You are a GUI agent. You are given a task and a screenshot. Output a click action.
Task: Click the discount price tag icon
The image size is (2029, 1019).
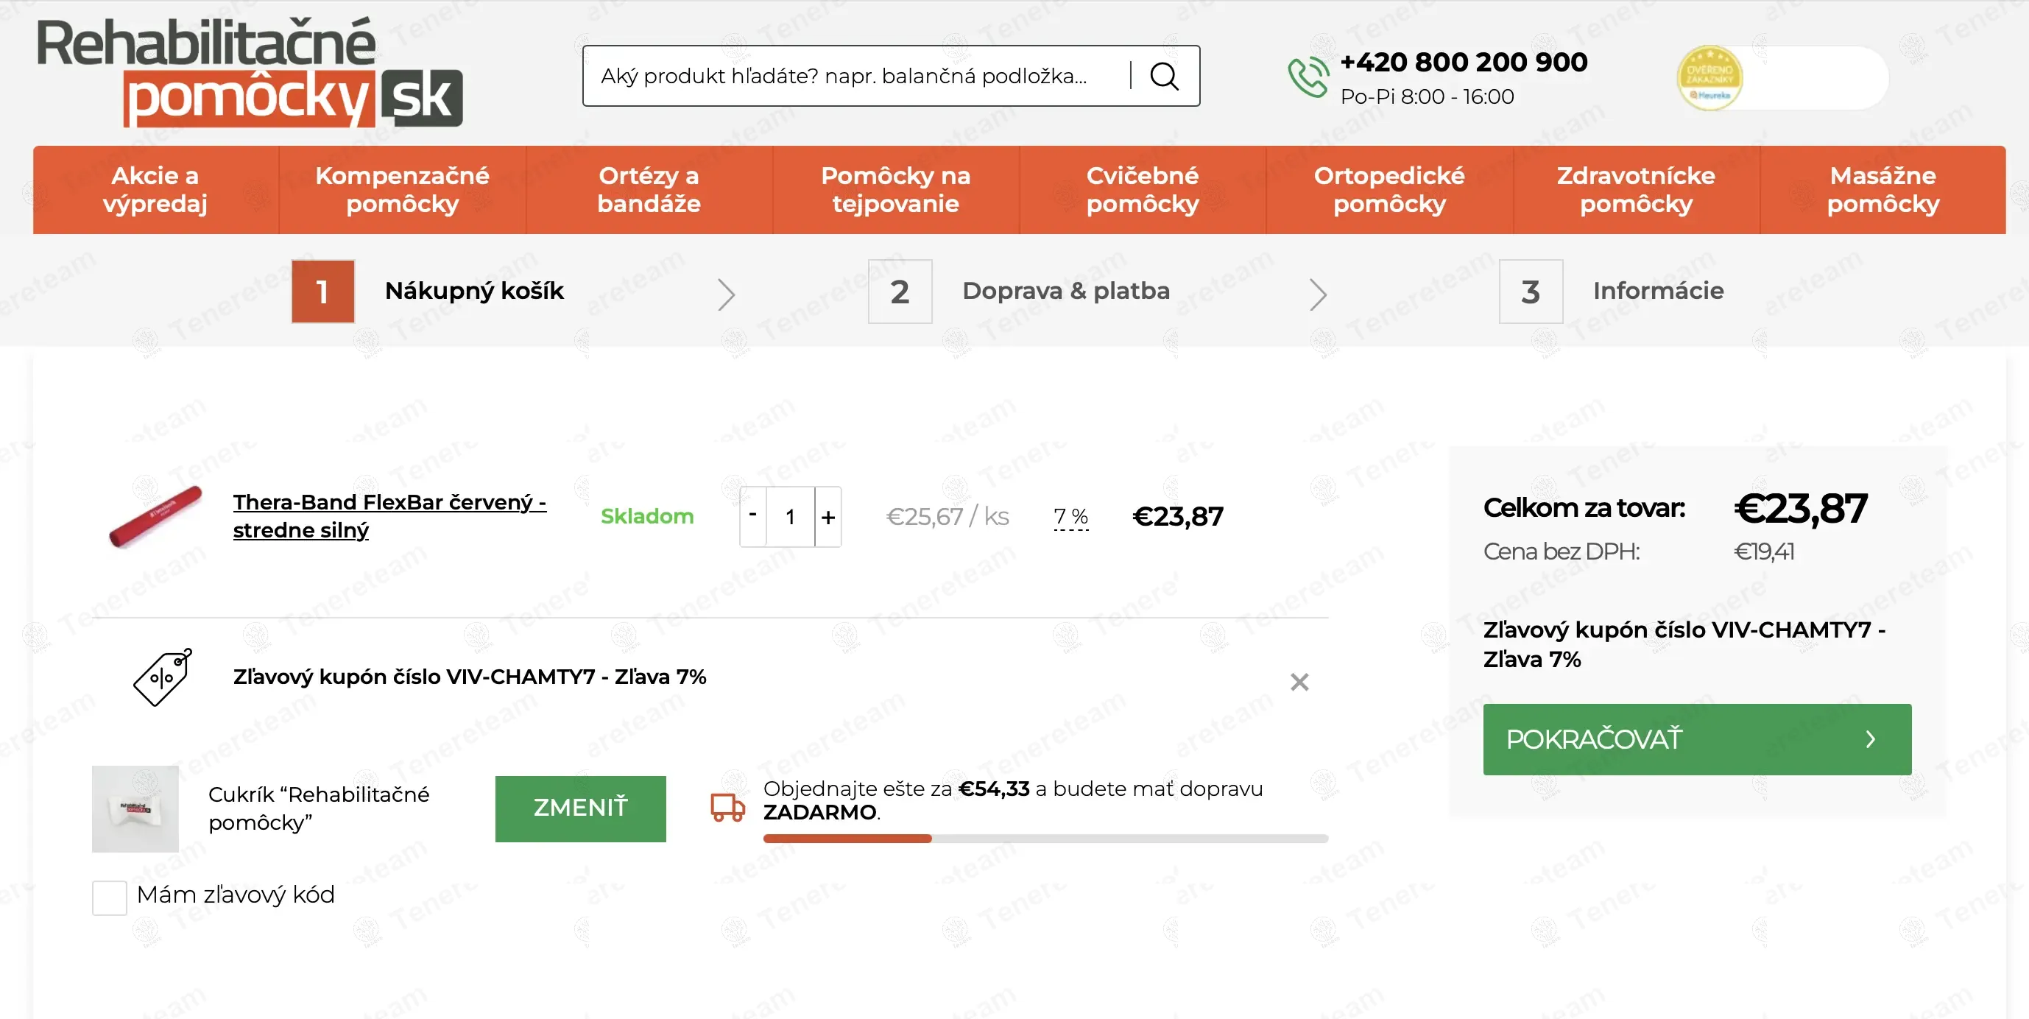163,677
